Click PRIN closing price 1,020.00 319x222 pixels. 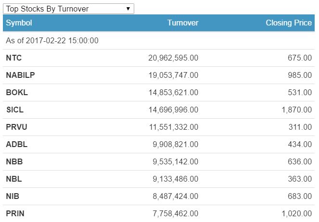(x=296, y=214)
